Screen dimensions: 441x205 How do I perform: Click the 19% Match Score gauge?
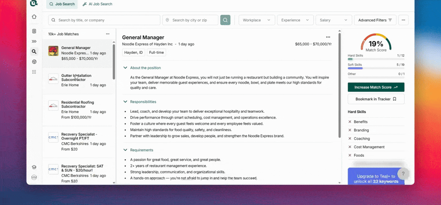(x=376, y=43)
